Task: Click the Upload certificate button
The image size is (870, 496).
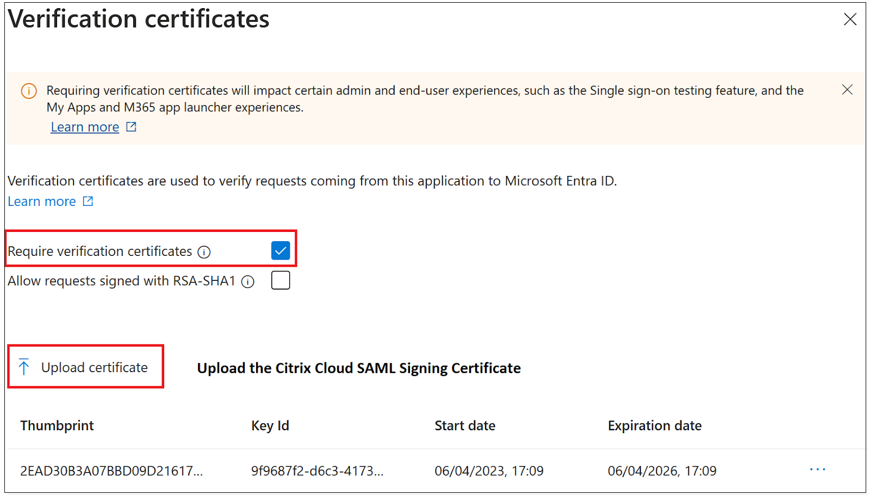Action: pos(86,367)
